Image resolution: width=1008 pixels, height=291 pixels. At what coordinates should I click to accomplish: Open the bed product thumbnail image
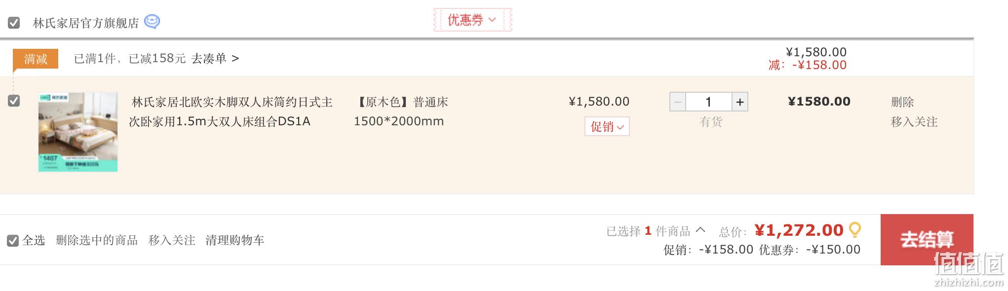point(78,132)
